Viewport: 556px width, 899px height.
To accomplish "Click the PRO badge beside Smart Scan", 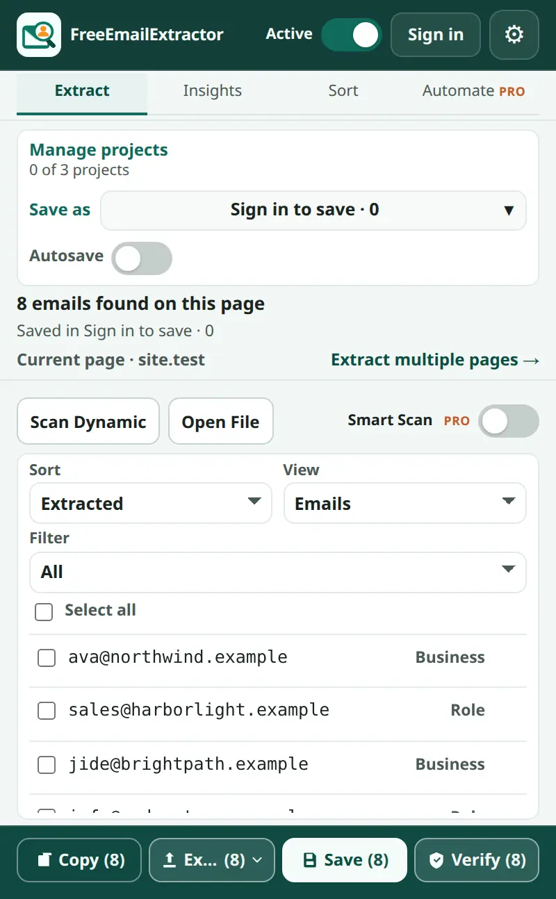I will pyautogui.click(x=457, y=421).
